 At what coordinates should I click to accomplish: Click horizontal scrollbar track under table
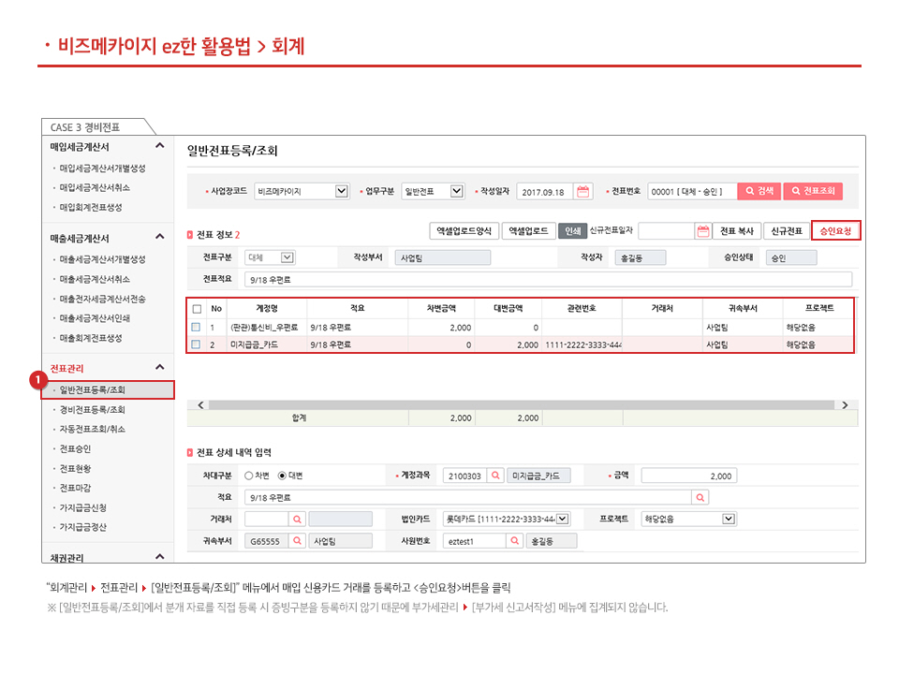pyautogui.click(x=522, y=405)
